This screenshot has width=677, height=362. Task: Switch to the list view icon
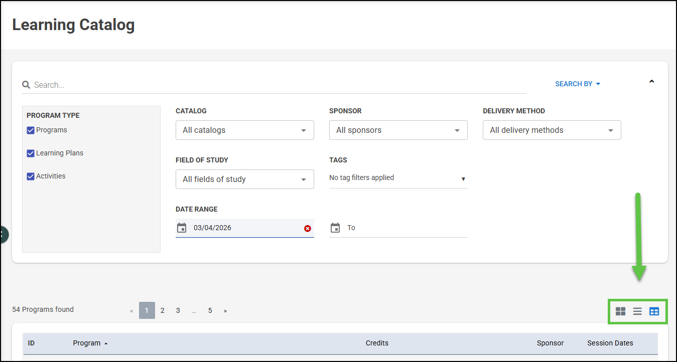click(637, 311)
